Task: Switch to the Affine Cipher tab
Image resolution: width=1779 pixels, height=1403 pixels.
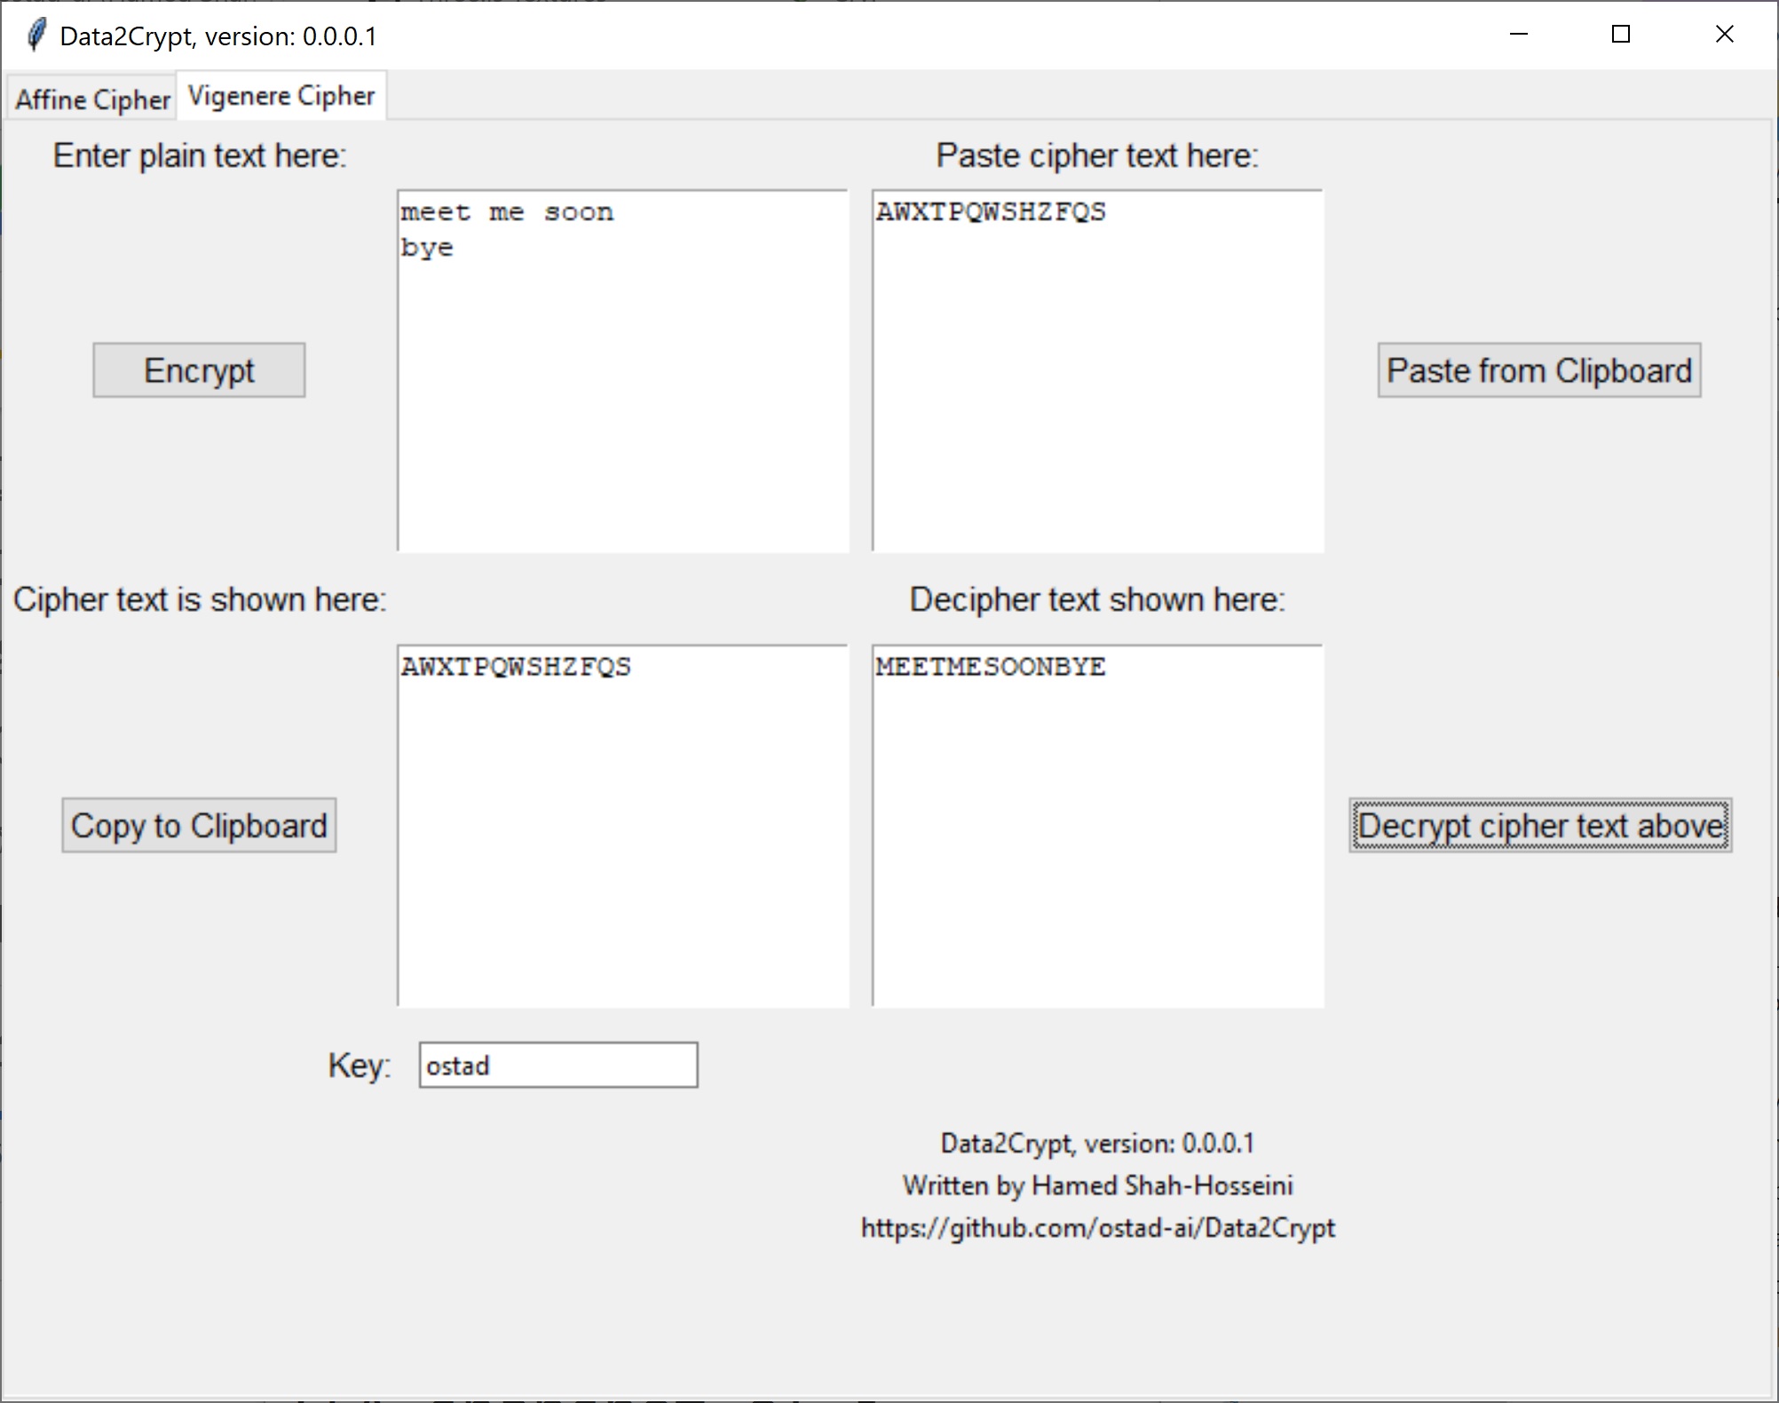Action: [x=92, y=99]
